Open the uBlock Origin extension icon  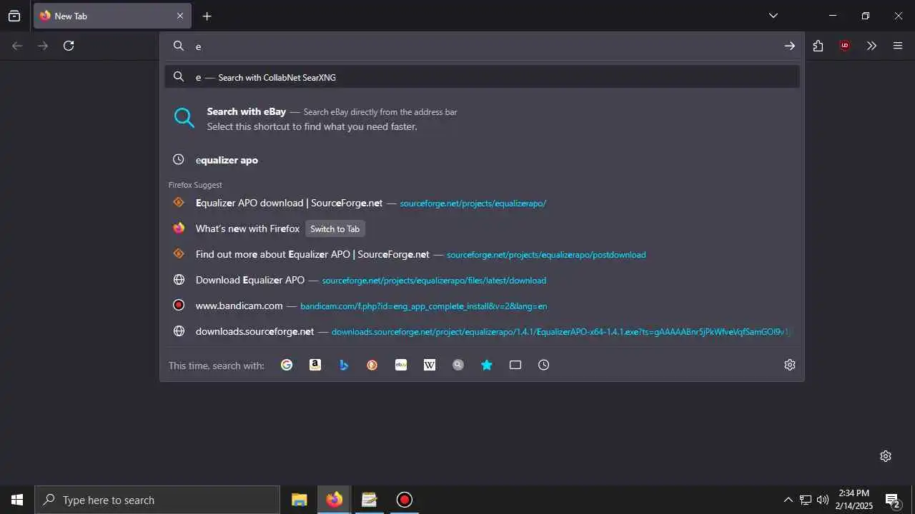(845, 46)
